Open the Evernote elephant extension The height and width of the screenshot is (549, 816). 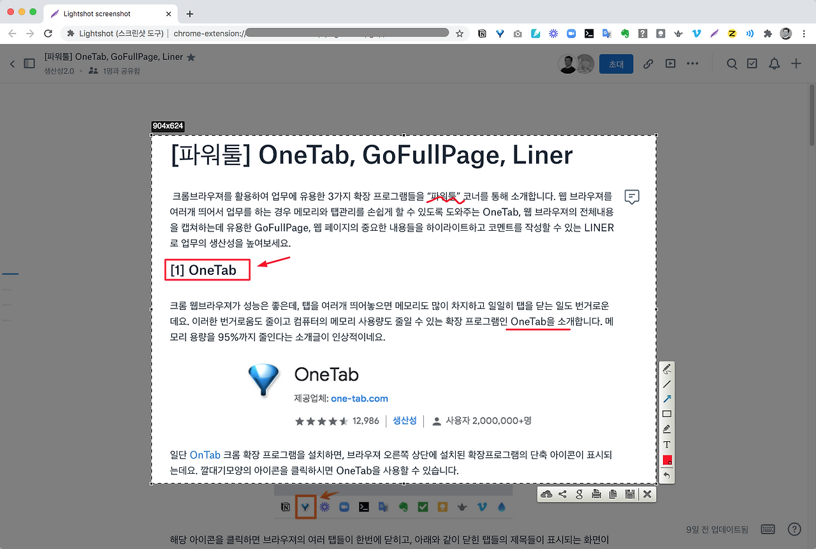tap(625, 33)
